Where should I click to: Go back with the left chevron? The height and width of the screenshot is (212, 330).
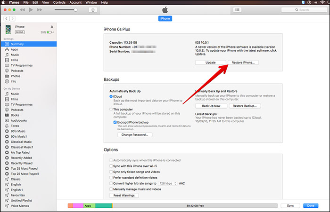point(7,18)
